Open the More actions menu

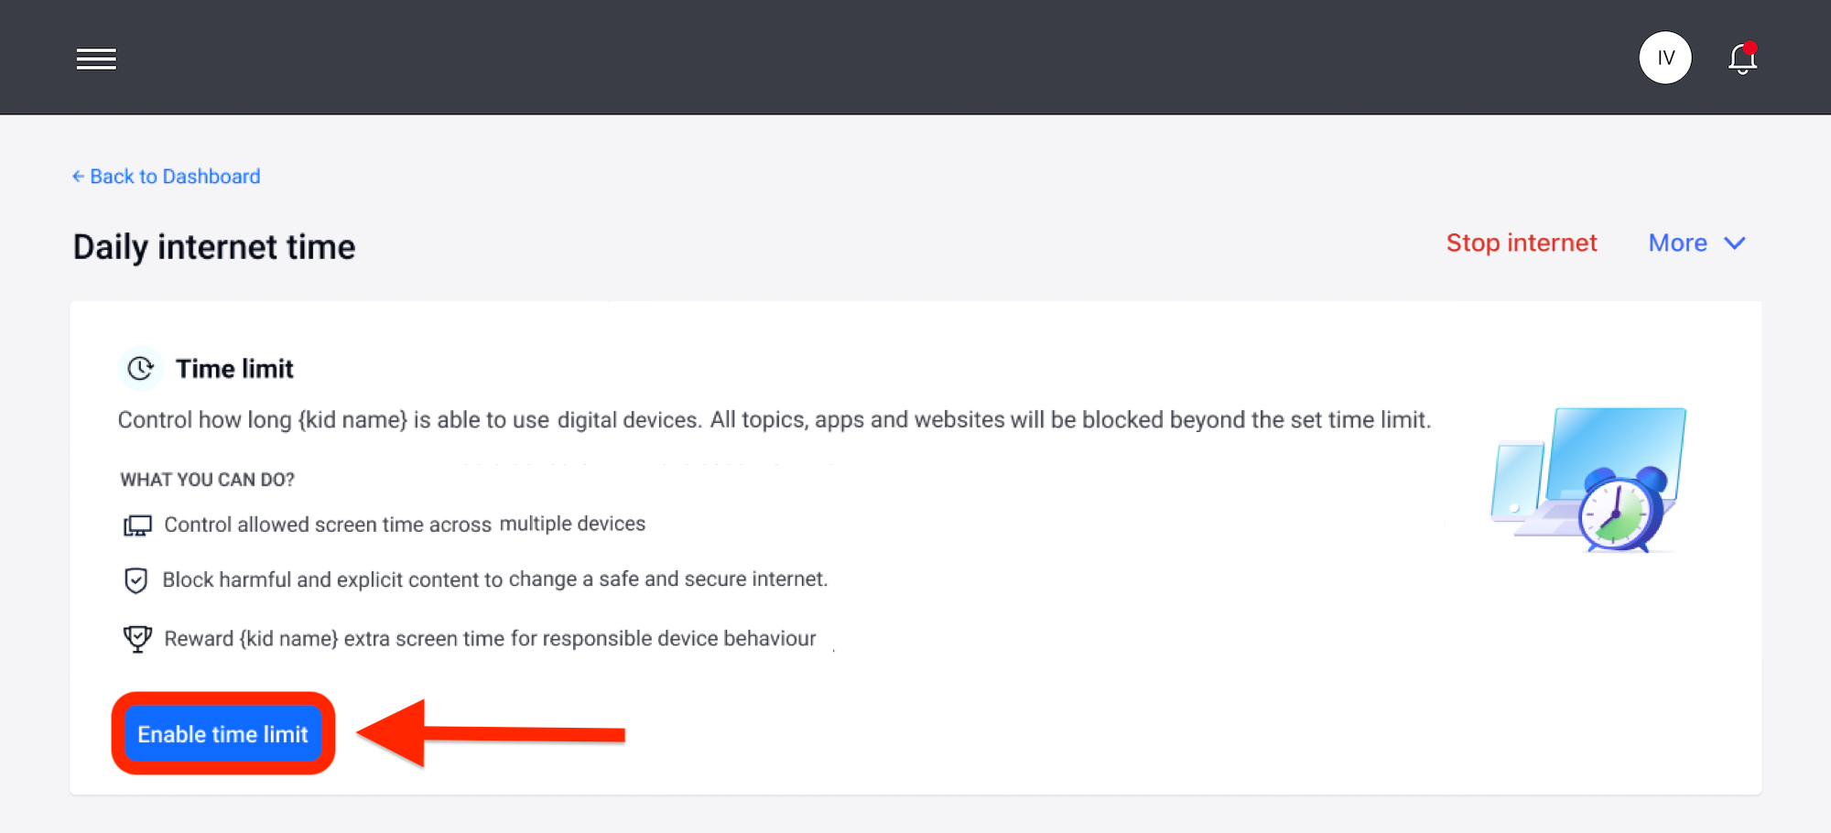pyautogui.click(x=1696, y=243)
